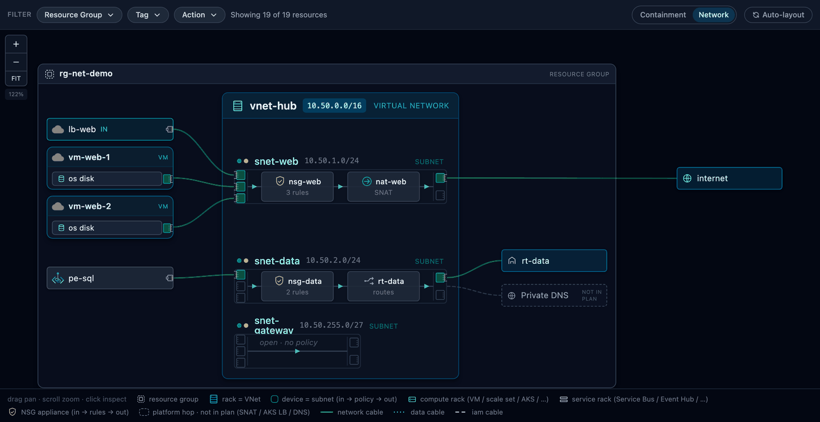Click the vm-web-2 cloud icon
Screen dimensions: 820x422
click(58, 206)
